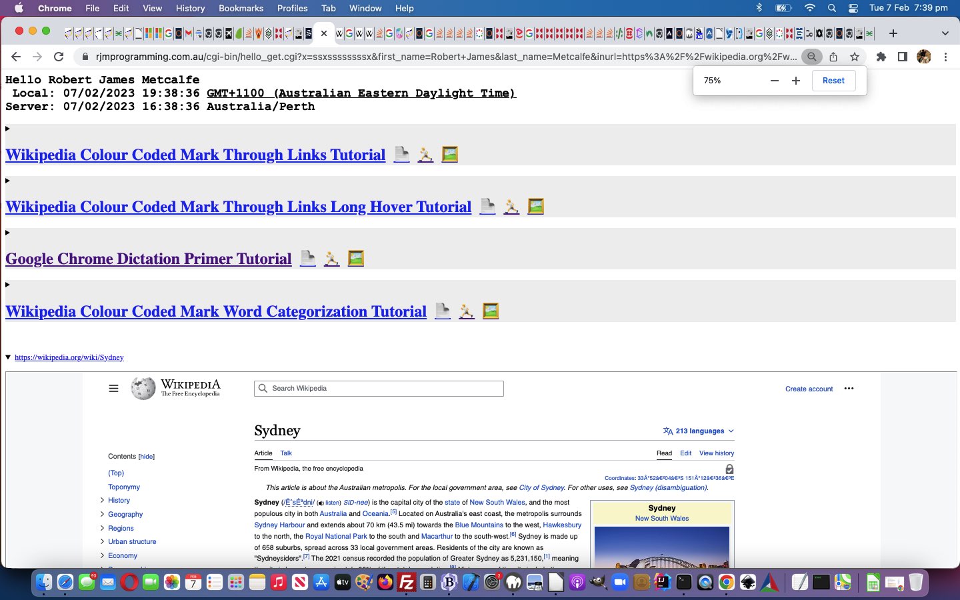Open the Bookmarks menu
The height and width of the screenshot is (600, 960).
241,8
